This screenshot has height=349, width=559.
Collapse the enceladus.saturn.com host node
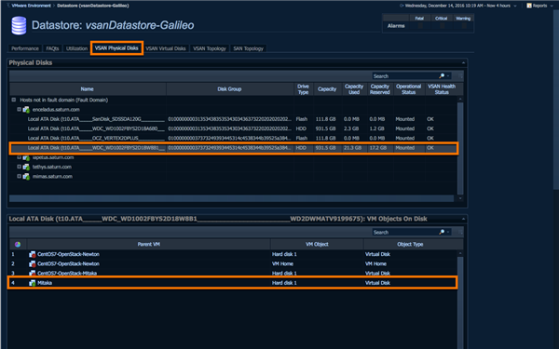coord(20,109)
